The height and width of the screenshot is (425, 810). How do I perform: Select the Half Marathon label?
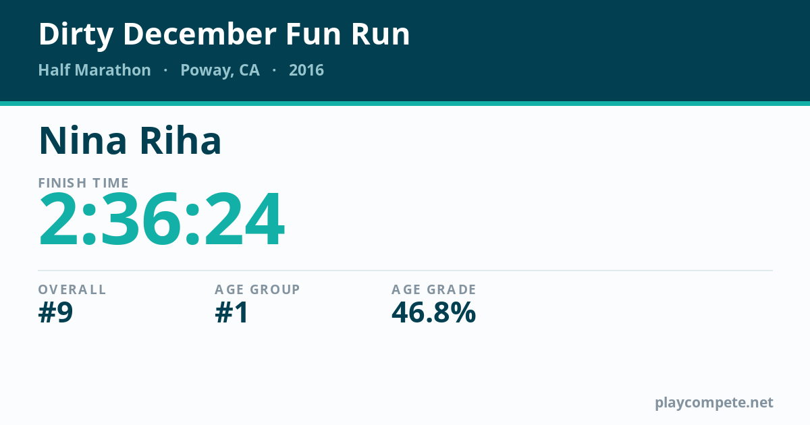coord(94,70)
